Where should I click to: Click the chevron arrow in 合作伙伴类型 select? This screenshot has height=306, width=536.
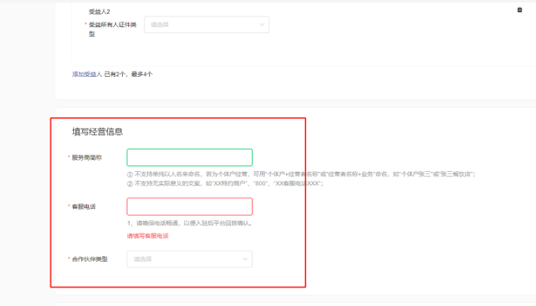pyautogui.click(x=245, y=259)
